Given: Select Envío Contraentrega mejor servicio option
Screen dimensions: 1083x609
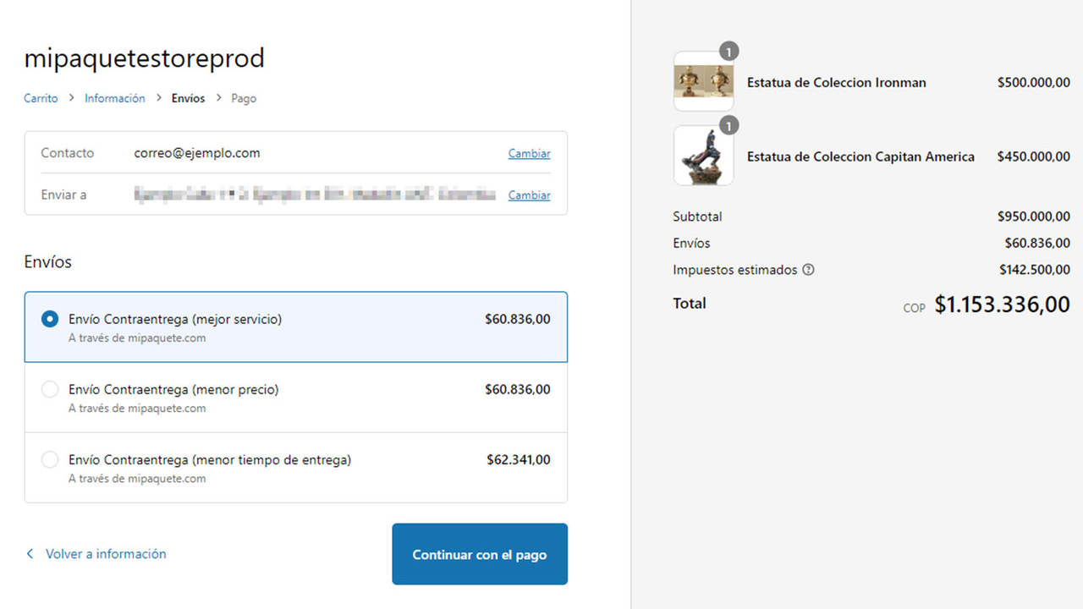Looking at the screenshot, I should point(49,319).
